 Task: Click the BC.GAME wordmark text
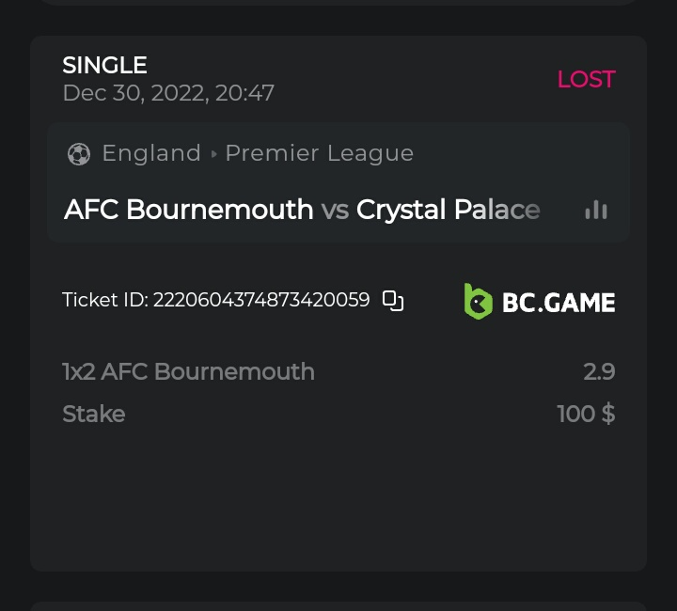click(559, 303)
